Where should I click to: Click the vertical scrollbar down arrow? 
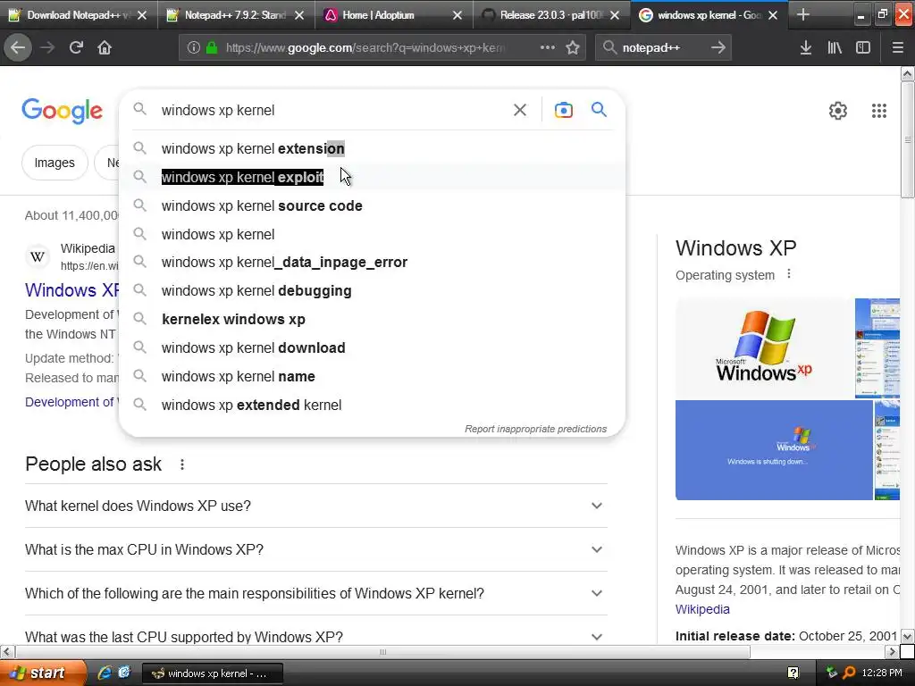pos(908,636)
